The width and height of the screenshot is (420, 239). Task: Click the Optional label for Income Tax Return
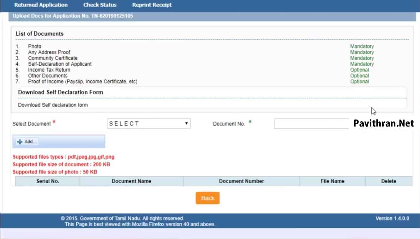coord(359,70)
